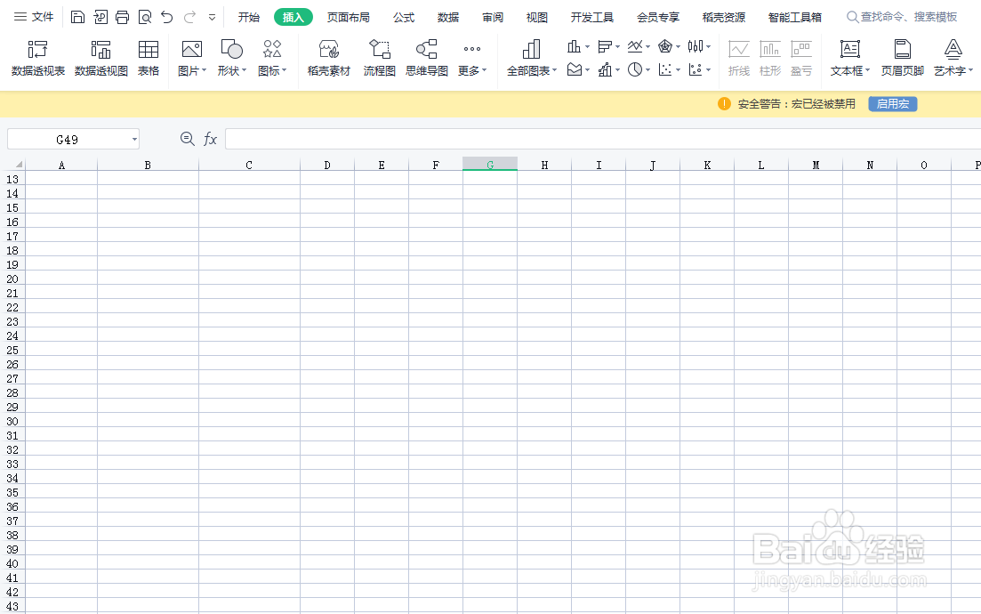Click the Undo icon

click(x=166, y=16)
